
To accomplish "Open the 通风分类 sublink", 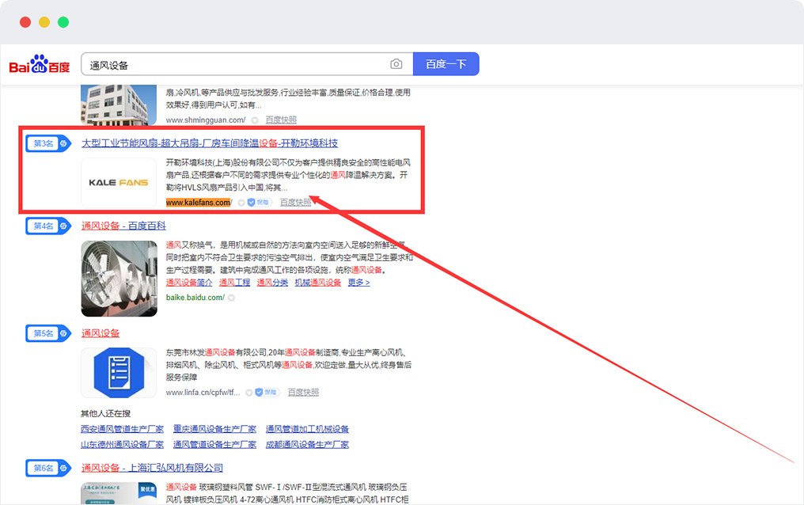I will (x=272, y=283).
